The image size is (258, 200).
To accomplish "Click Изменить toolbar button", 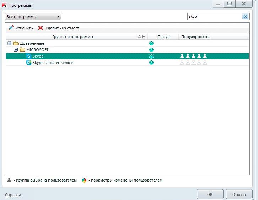I will click(21, 28).
